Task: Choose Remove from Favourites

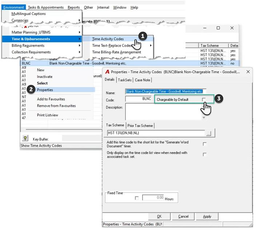Action: (x=56, y=106)
